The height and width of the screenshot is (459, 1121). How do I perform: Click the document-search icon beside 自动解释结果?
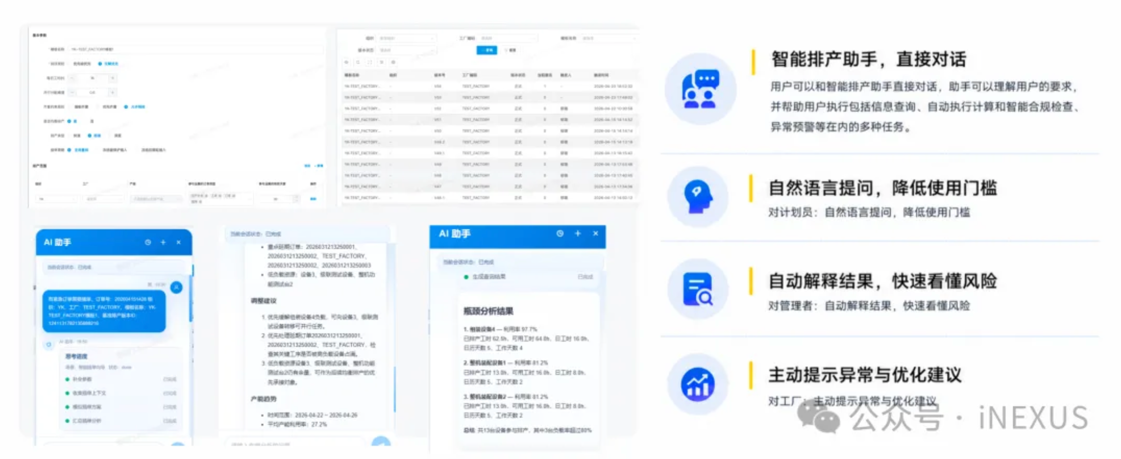[x=698, y=289]
